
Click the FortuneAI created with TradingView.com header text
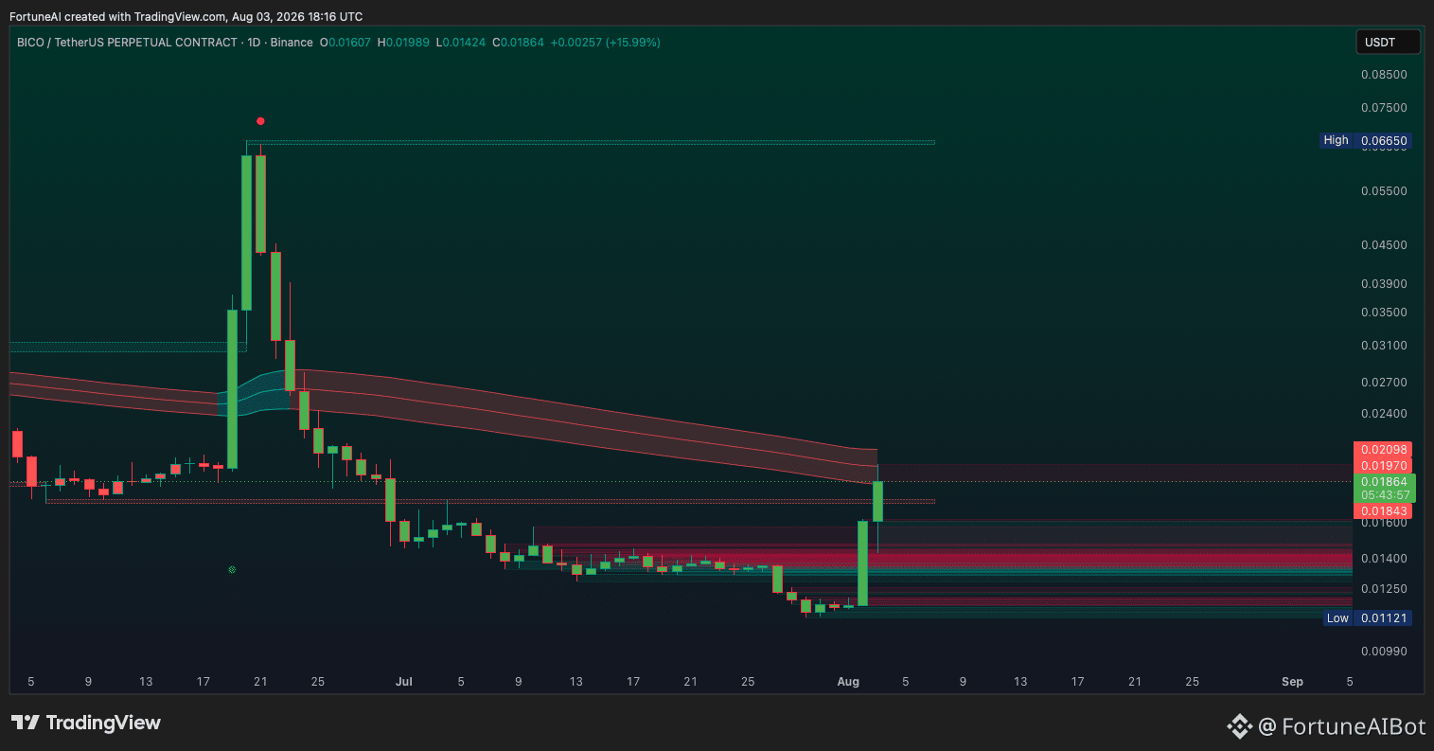(x=186, y=16)
